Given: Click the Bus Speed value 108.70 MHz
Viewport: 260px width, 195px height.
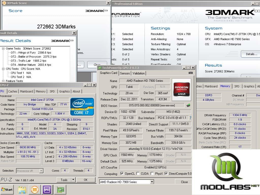Looking at the screenshot, I should point(28,156).
